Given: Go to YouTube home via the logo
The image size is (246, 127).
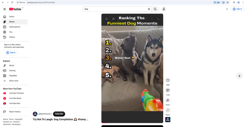Looking at the screenshot, I should (x=15, y=9).
